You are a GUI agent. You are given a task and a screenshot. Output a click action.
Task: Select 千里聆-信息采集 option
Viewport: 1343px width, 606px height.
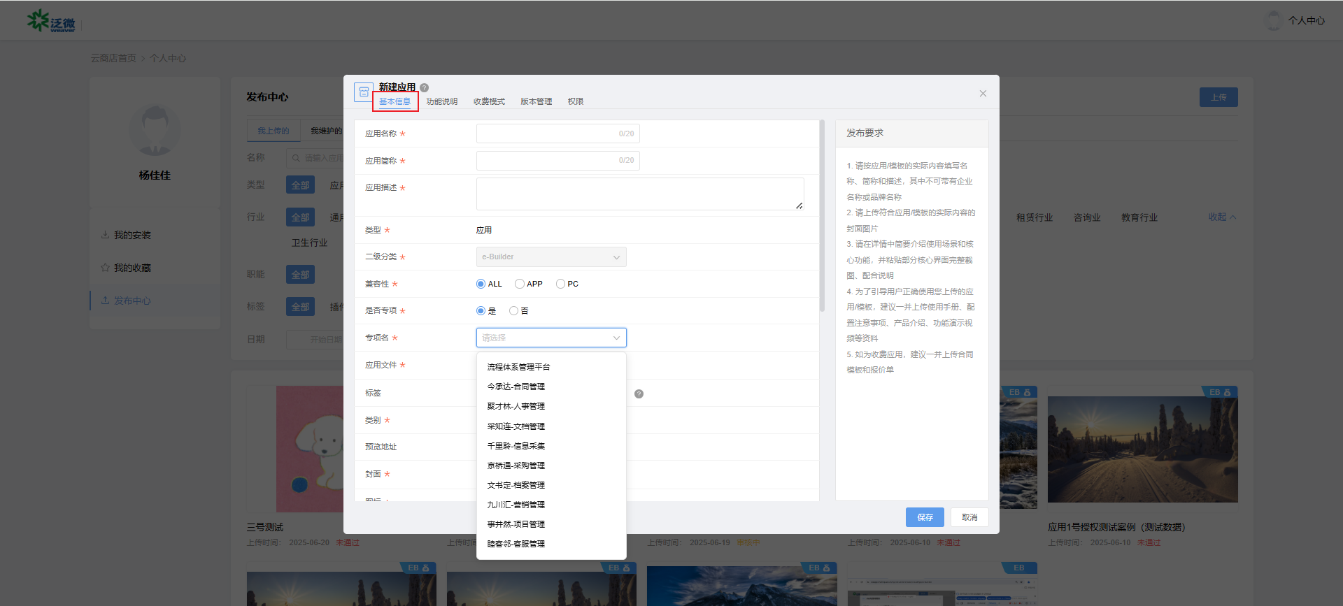551,446
